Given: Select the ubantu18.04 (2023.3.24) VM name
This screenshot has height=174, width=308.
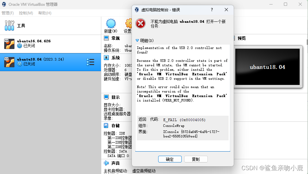Looking at the screenshot, I should [40, 59].
